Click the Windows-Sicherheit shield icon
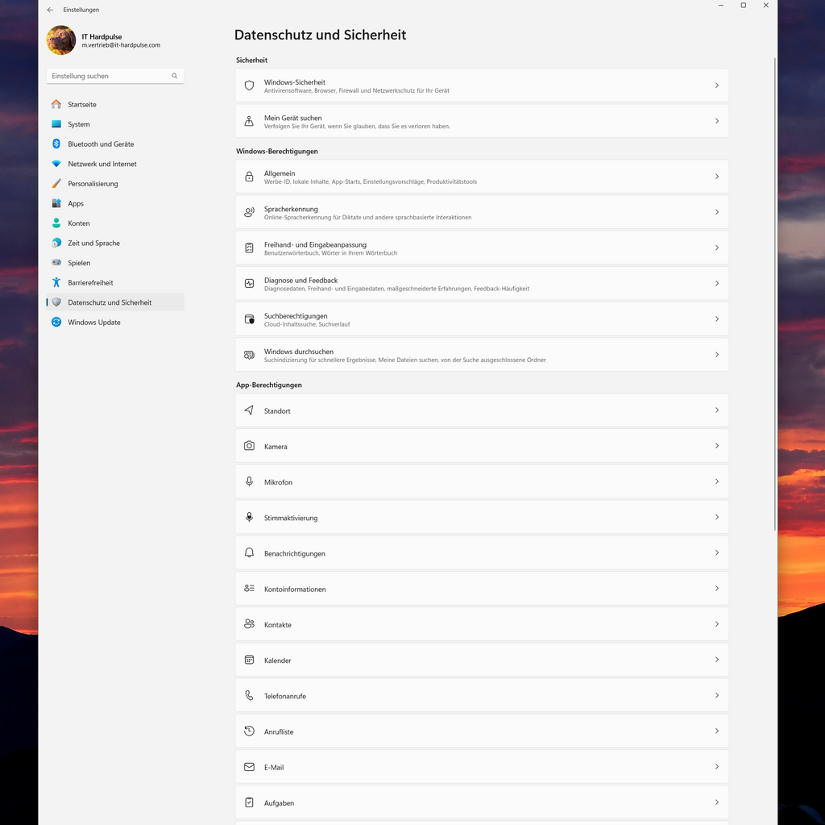The width and height of the screenshot is (825, 825). point(249,85)
